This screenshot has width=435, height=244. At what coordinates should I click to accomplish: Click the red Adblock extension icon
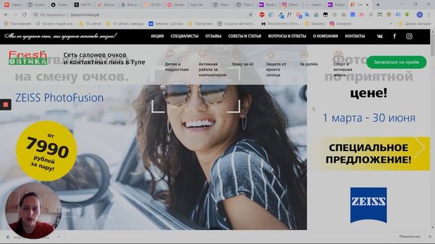(262, 15)
